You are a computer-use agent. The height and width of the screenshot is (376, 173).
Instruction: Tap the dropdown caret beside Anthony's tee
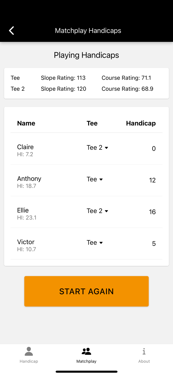click(x=102, y=179)
